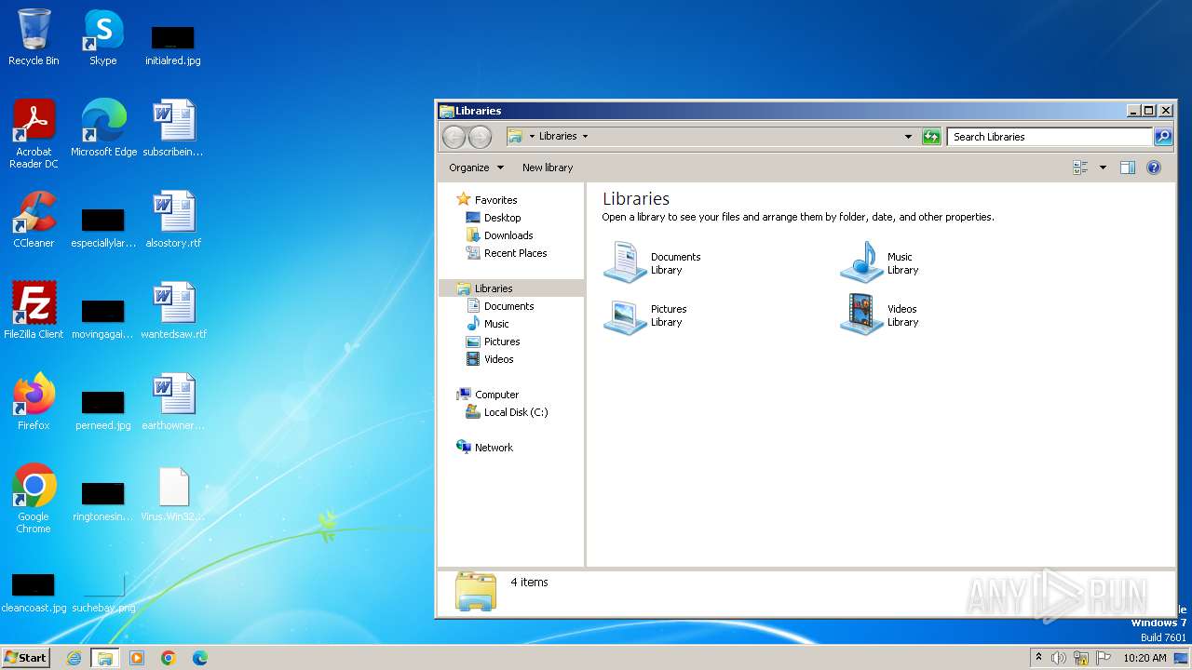Select Libraries node in navigation pane

[x=494, y=288]
